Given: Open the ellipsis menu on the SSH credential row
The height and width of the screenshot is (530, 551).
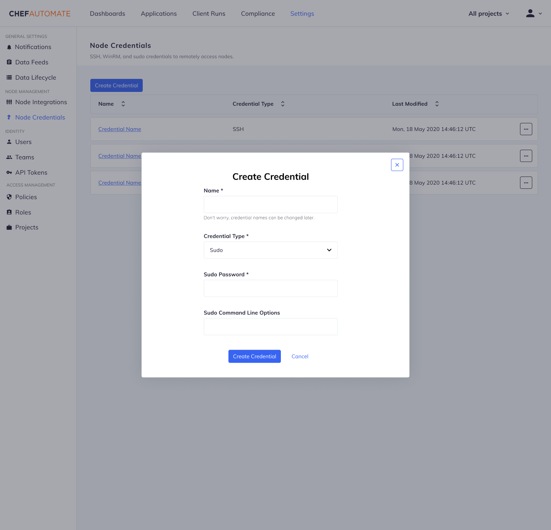Looking at the screenshot, I should (526, 129).
